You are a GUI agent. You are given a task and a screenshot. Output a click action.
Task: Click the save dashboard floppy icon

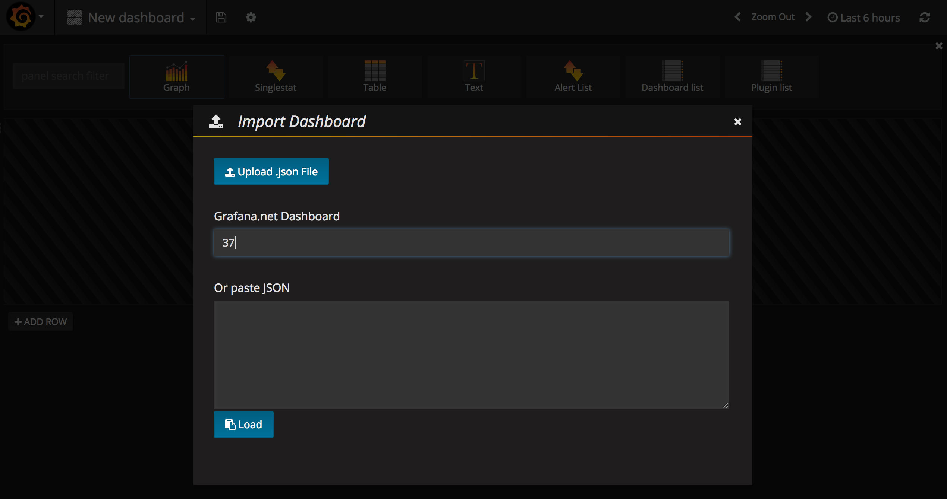click(221, 18)
